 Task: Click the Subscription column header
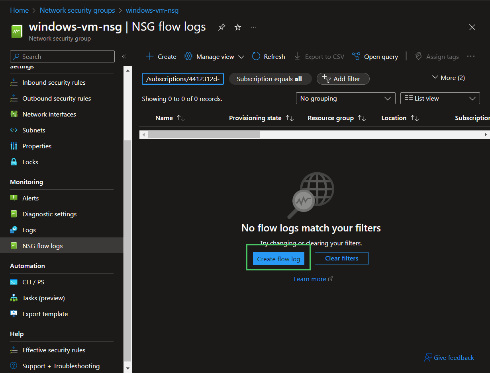point(472,118)
